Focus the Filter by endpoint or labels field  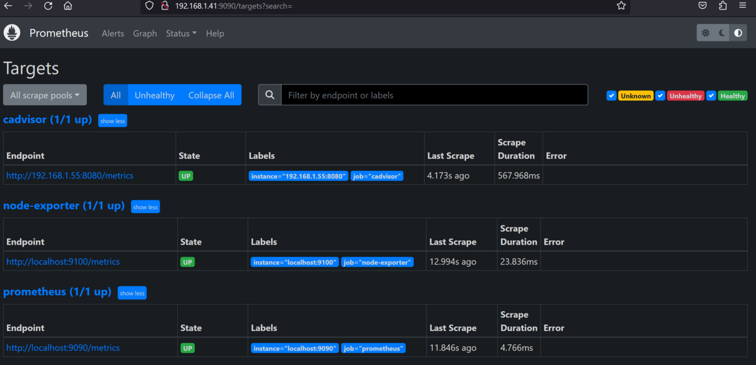tap(434, 95)
